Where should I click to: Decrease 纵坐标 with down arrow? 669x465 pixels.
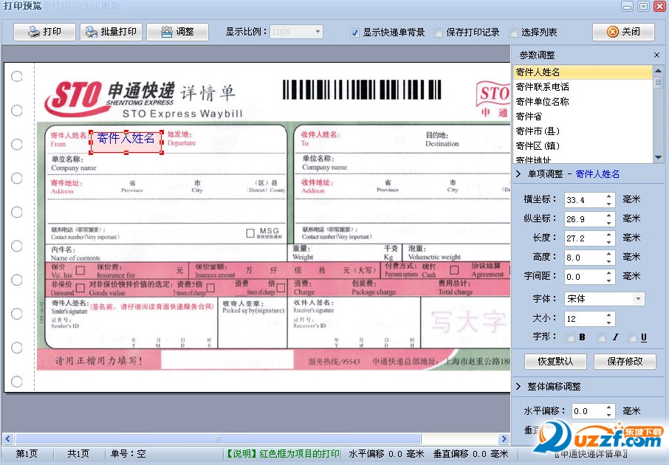(609, 223)
